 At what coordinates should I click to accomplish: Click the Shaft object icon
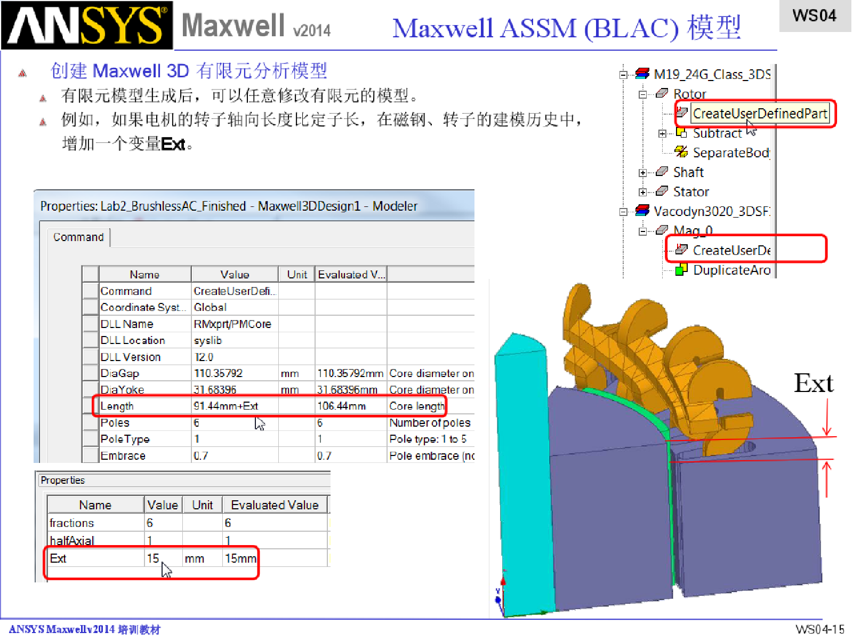click(662, 172)
